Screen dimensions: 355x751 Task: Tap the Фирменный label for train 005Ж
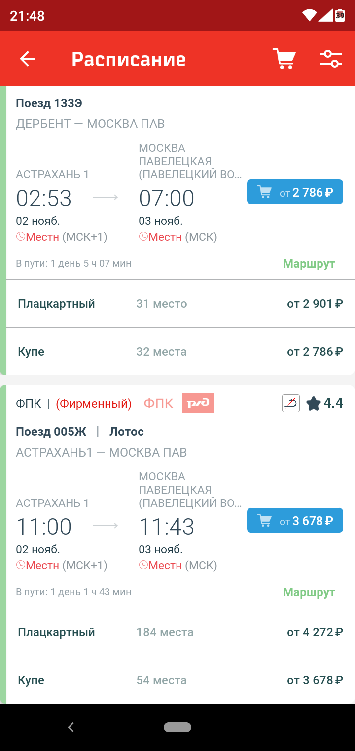click(x=94, y=404)
